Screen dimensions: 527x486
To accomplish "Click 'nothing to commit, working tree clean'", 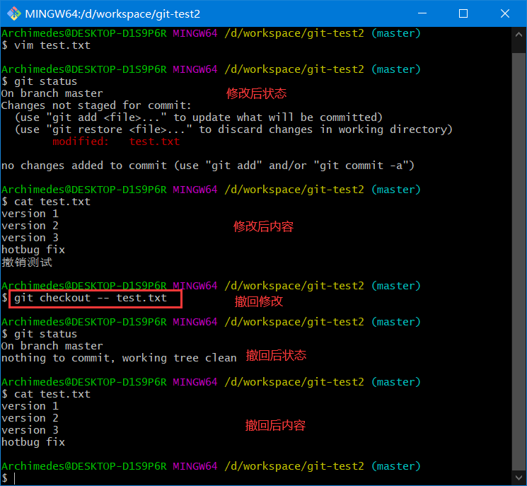I will 119,358.
